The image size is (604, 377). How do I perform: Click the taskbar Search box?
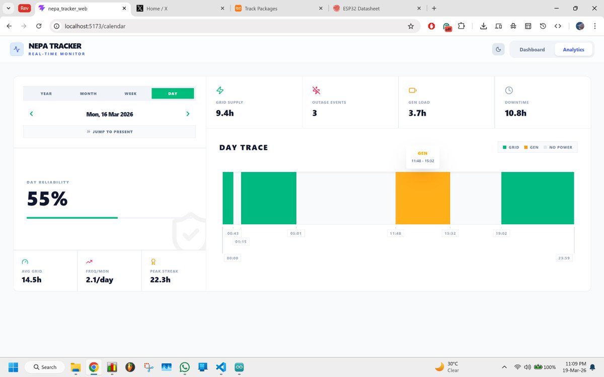44,367
